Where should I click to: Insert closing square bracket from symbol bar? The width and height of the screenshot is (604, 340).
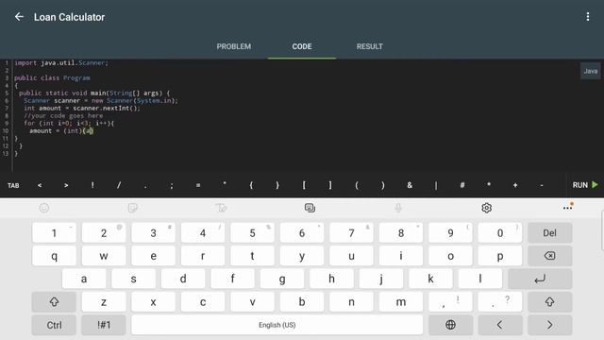click(x=330, y=185)
